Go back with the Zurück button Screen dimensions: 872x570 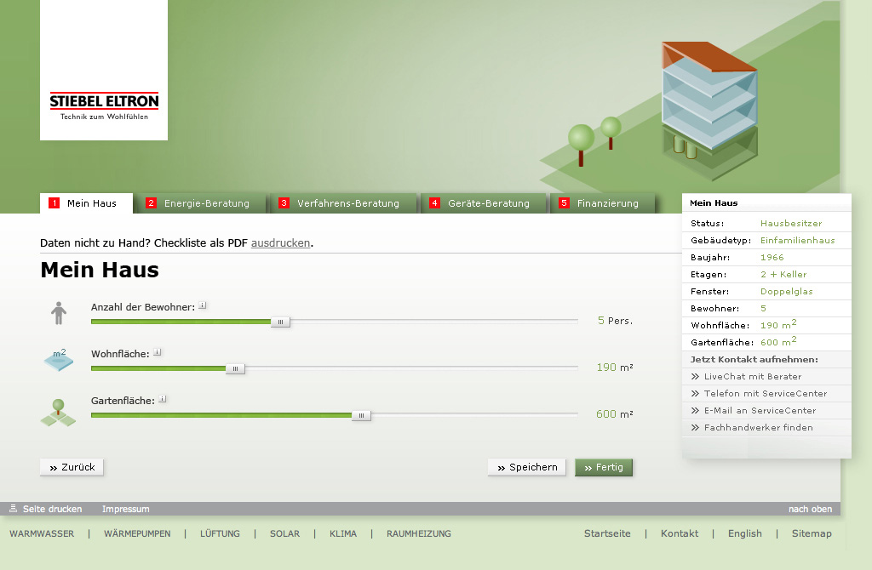click(x=72, y=467)
